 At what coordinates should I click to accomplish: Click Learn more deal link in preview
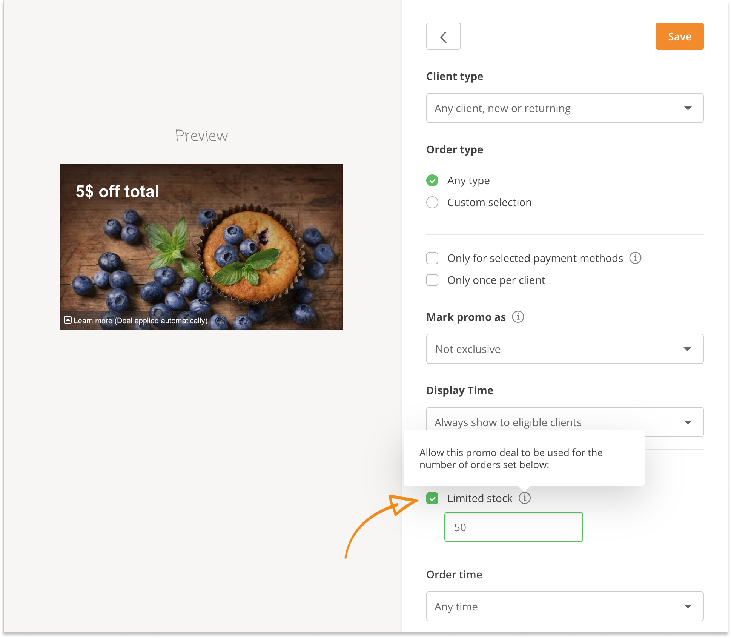click(x=140, y=321)
